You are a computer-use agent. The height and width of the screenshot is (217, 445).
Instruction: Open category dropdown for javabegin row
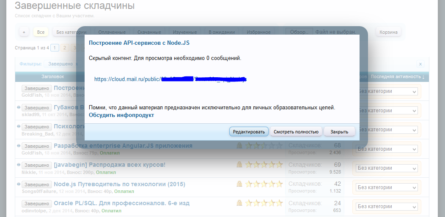387,168
